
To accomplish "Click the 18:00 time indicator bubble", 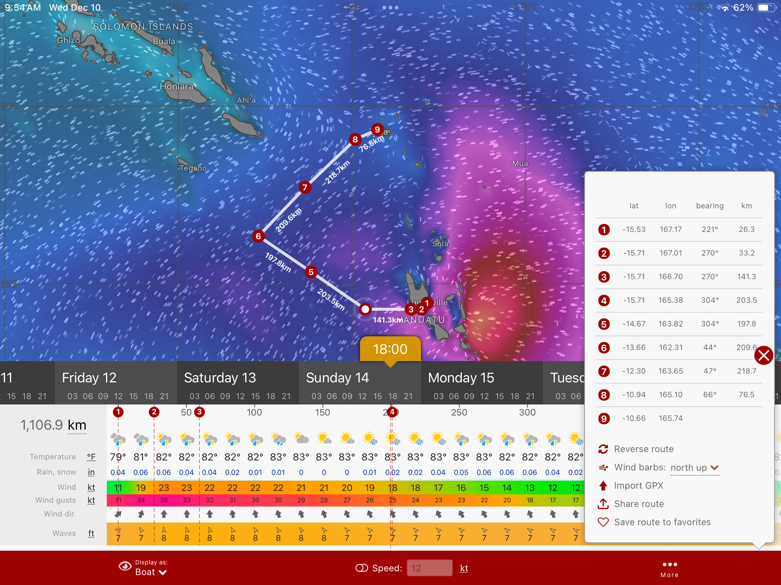I will (390, 349).
